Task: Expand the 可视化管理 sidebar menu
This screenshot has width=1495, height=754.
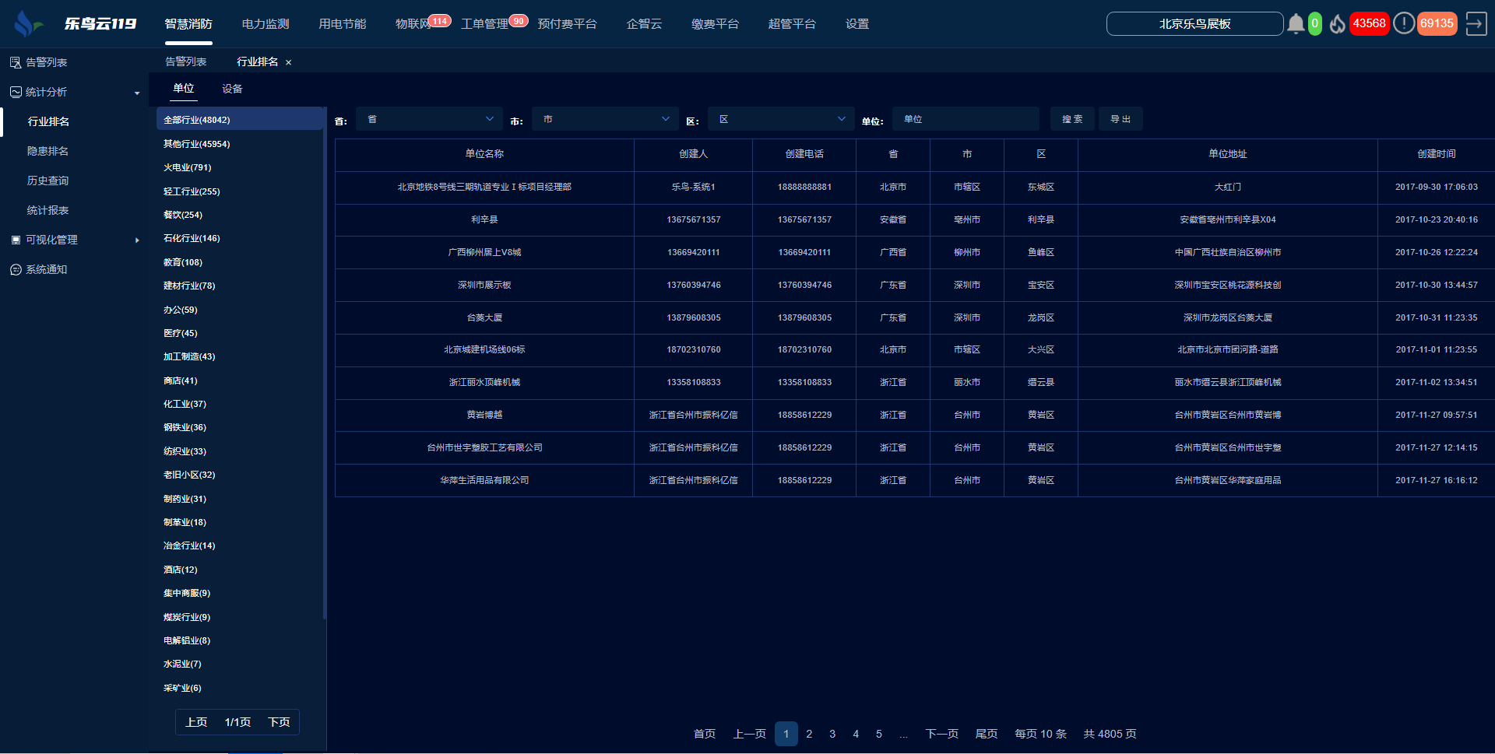Action: pyautogui.click(x=137, y=240)
